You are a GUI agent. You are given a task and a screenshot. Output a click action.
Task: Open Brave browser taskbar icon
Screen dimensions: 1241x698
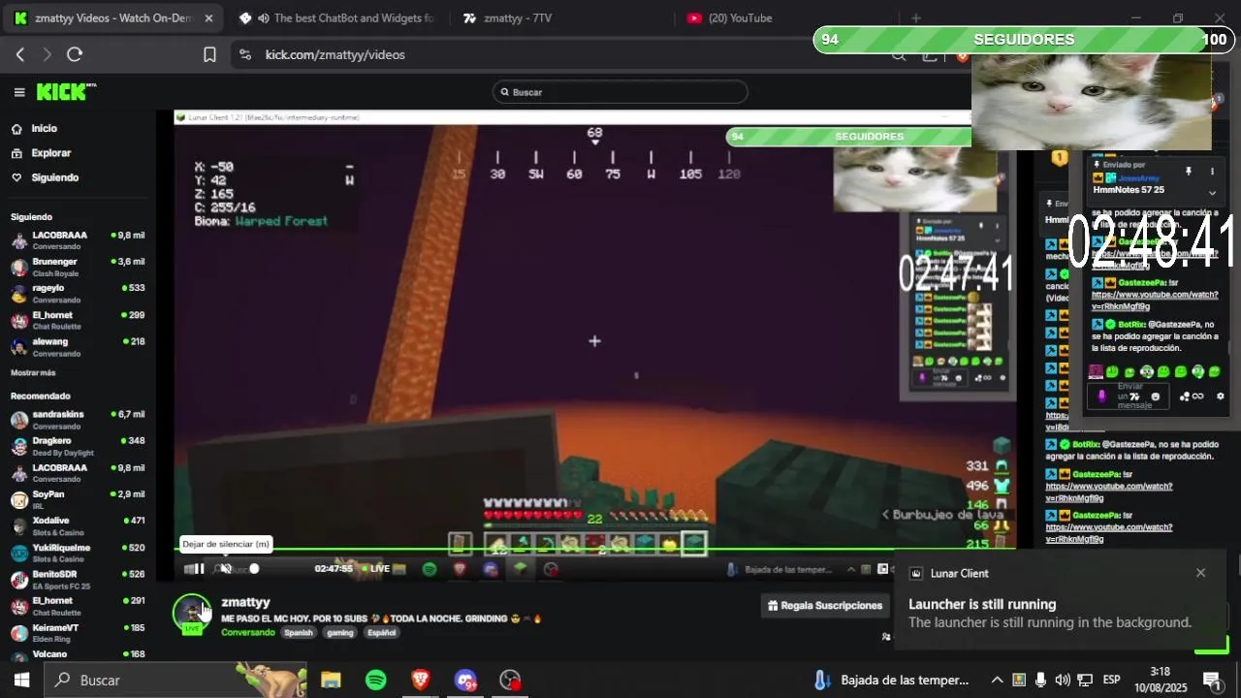click(421, 680)
